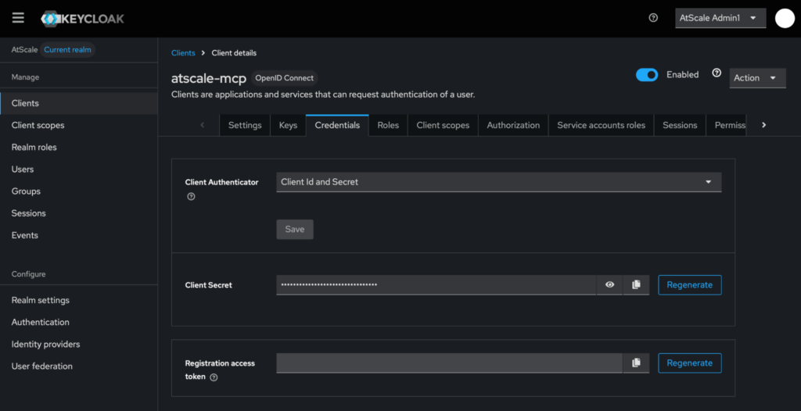Open Sessions in the sidebar
The height and width of the screenshot is (411, 801).
tap(79, 213)
